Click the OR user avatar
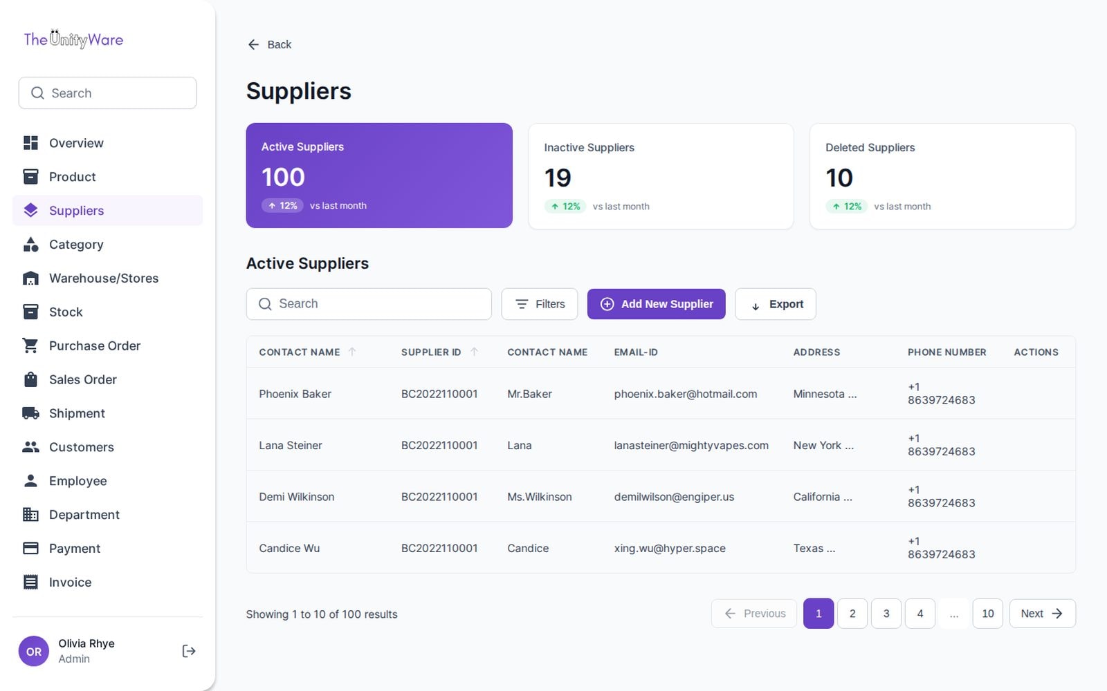Image resolution: width=1107 pixels, height=691 pixels. pyautogui.click(x=34, y=651)
